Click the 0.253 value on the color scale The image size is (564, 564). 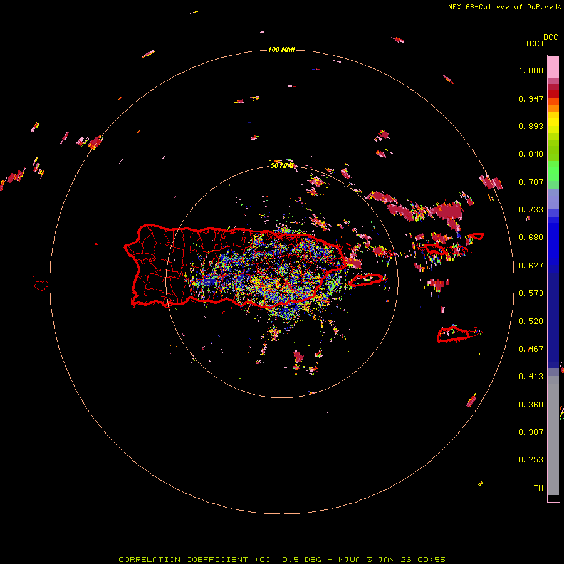[x=531, y=460]
